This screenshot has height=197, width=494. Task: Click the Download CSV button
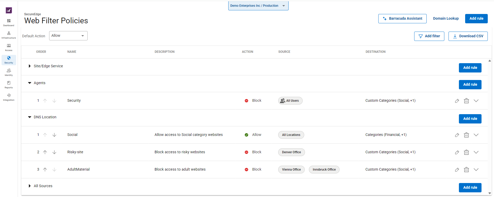468,36
